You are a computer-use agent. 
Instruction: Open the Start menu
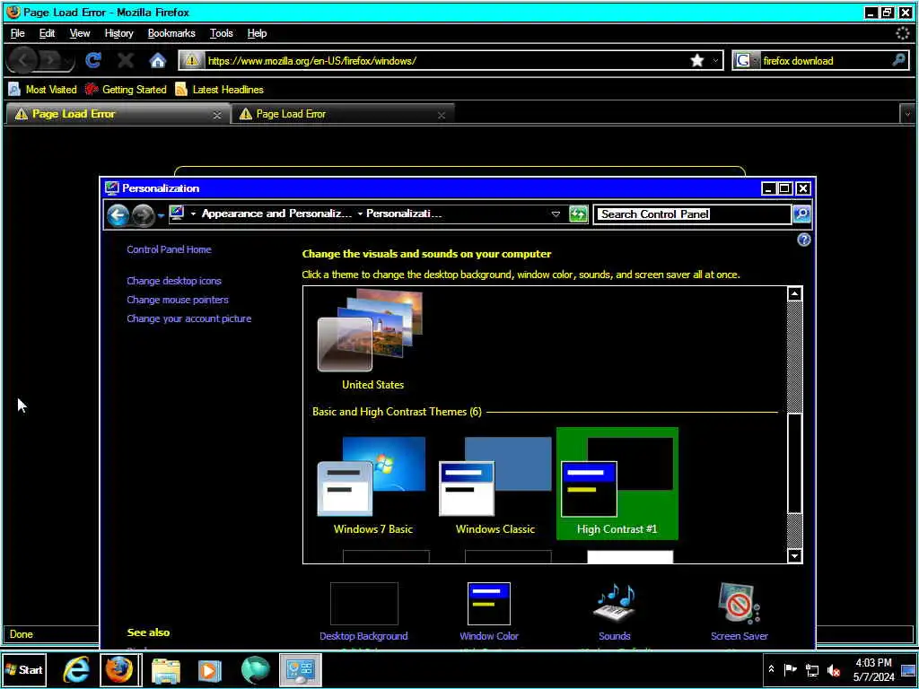click(23, 669)
